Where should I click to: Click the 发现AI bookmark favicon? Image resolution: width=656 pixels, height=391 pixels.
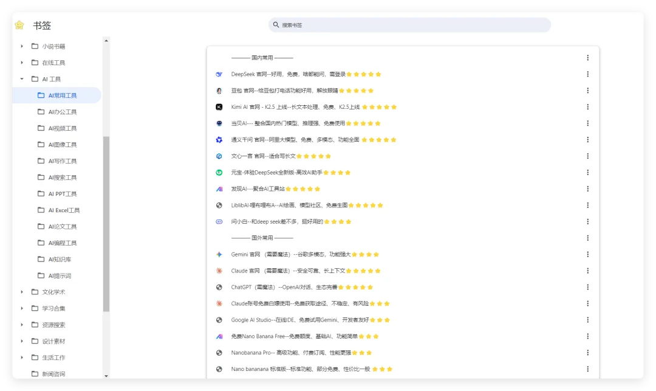pyautogui.click(x=219, y=189)
